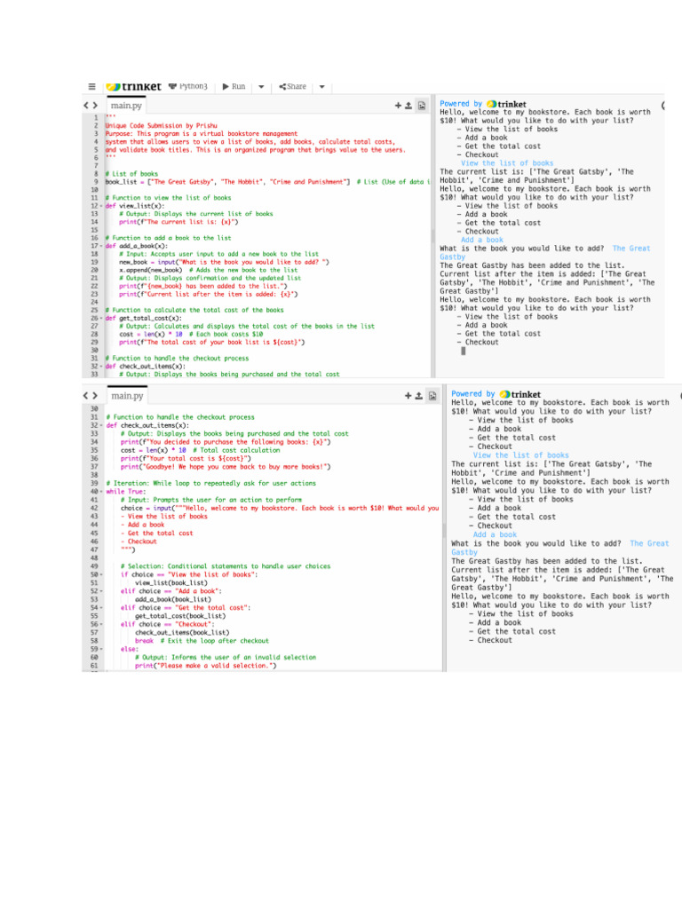Image resolution: width=682 pixels, height=909 pixels.
Task: Click 'Unique Code Submission by Prishu' comment line
Action: coord(162,125)
